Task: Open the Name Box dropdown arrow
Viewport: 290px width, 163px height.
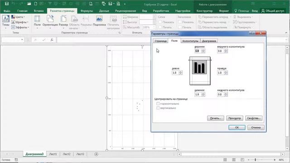Action: tap(22, 40)
